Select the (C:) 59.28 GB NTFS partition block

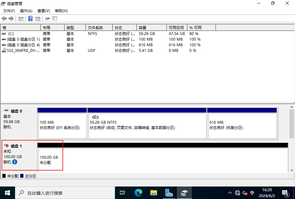pyautogui.click(x=147, y=125)
